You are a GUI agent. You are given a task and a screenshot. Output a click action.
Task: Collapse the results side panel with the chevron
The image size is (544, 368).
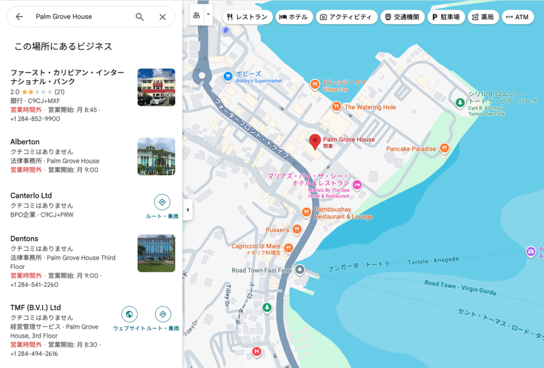click(x=188, y=210)
